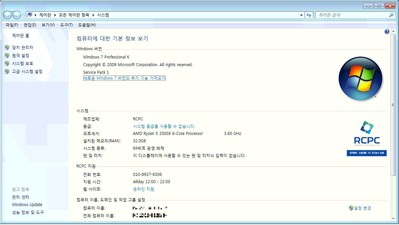The height and width of the screenshot is (225, 399).
Task: Open the 파일(F) menu
Action: (12, 25)
